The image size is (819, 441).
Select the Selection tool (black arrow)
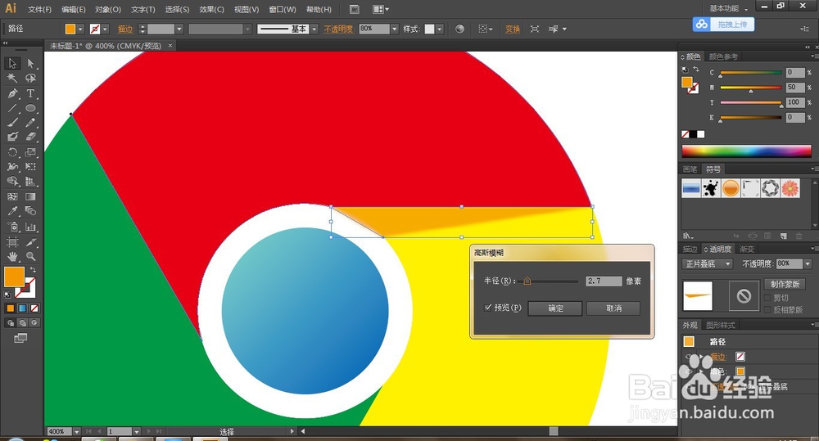point(12,63)
